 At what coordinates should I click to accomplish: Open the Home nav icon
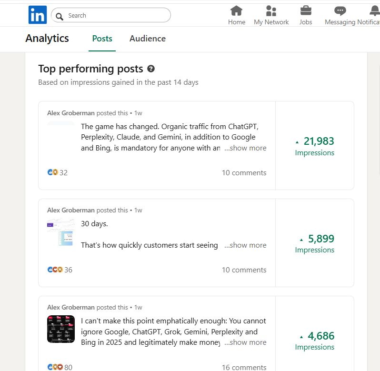[x=236, y=10]
